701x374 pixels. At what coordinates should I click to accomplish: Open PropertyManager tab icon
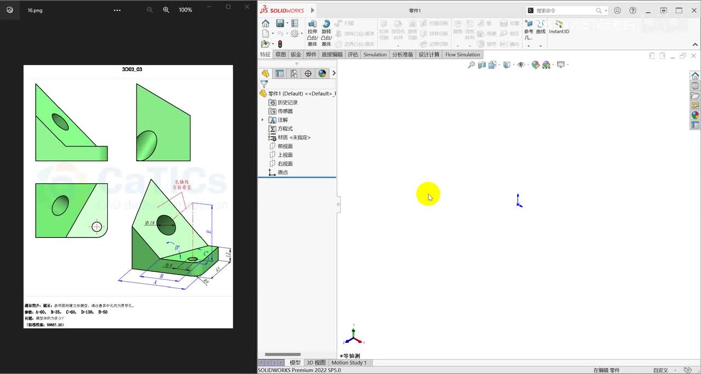click(280, 73)
